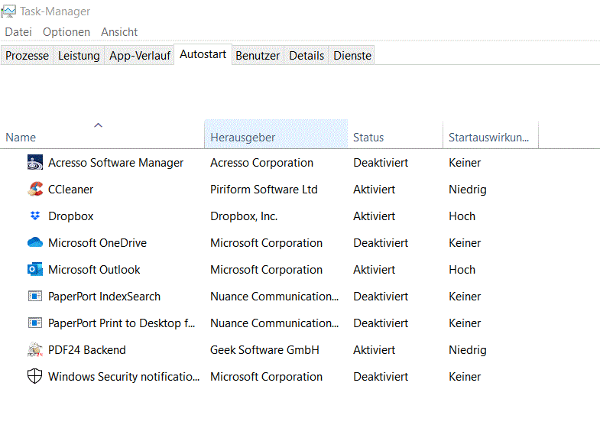Sort list by Herausgeber column
Image resolution: width=600 pixels, height=425 pixels.
(243, 138)
